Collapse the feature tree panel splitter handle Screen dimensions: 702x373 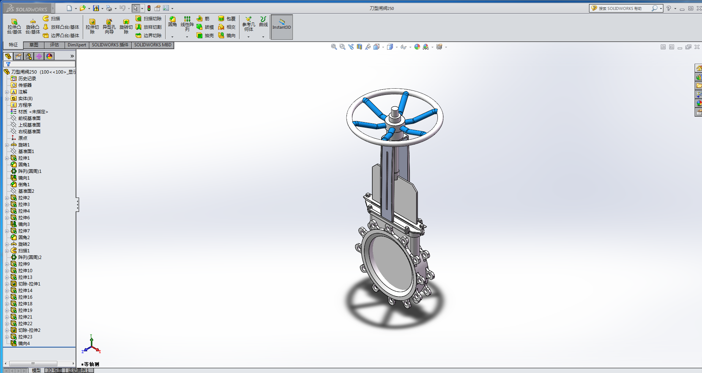77,205
